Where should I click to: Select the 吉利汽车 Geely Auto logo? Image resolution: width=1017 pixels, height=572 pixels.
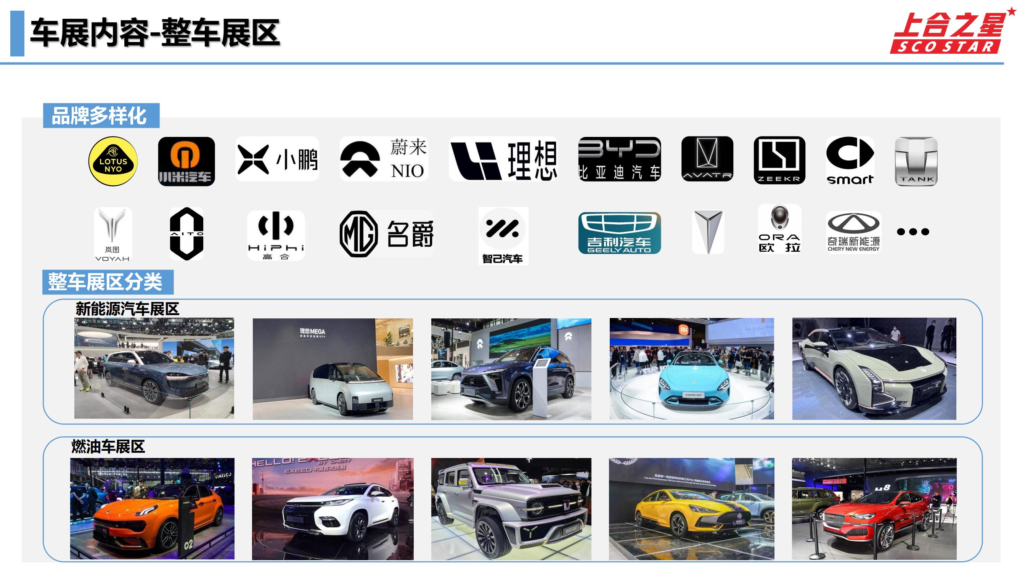[619, 233]
